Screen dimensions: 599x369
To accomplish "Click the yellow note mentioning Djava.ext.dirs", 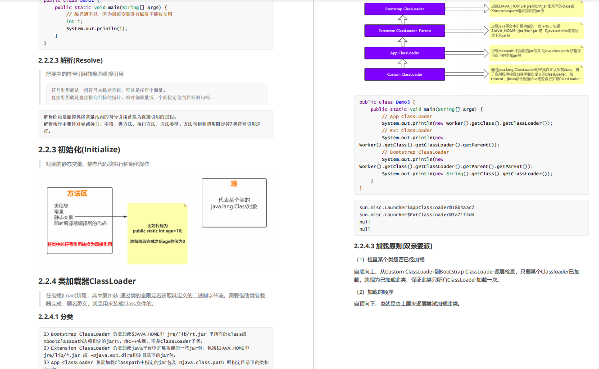I will 536,31.
